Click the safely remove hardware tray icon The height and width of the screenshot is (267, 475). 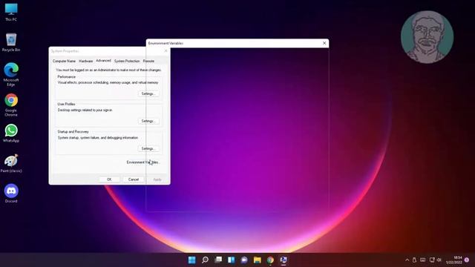coord(414,260)
